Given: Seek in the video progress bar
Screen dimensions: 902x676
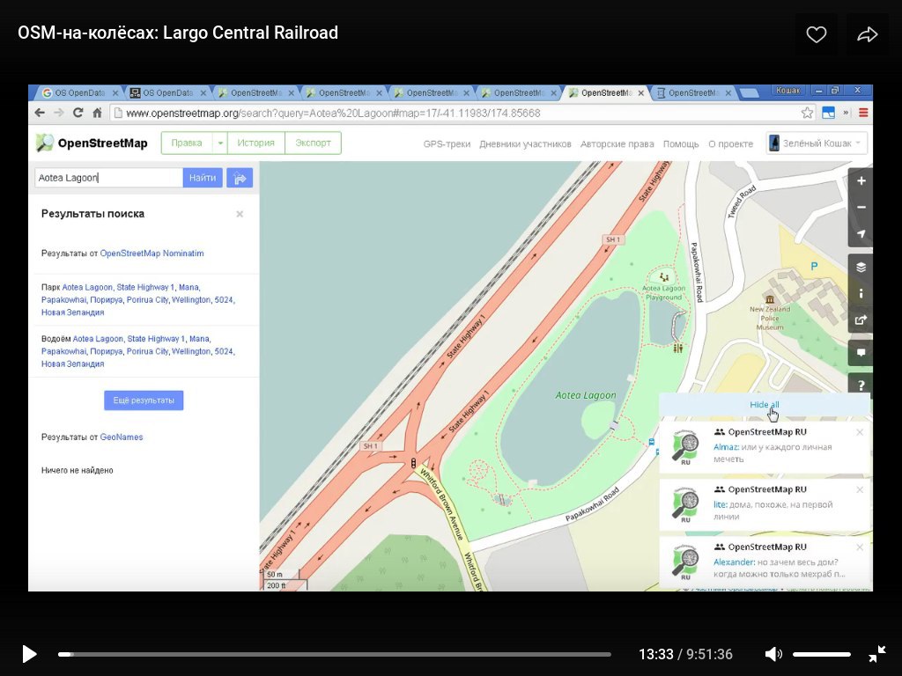Looking at the screenshot, I should 334,654.
